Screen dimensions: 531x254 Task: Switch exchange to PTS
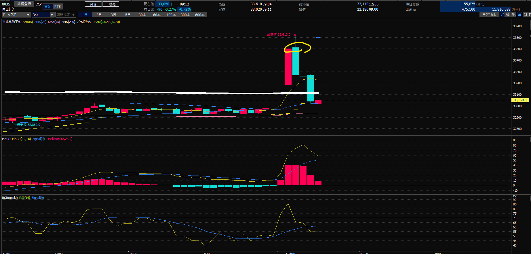[x=58, y=7]
